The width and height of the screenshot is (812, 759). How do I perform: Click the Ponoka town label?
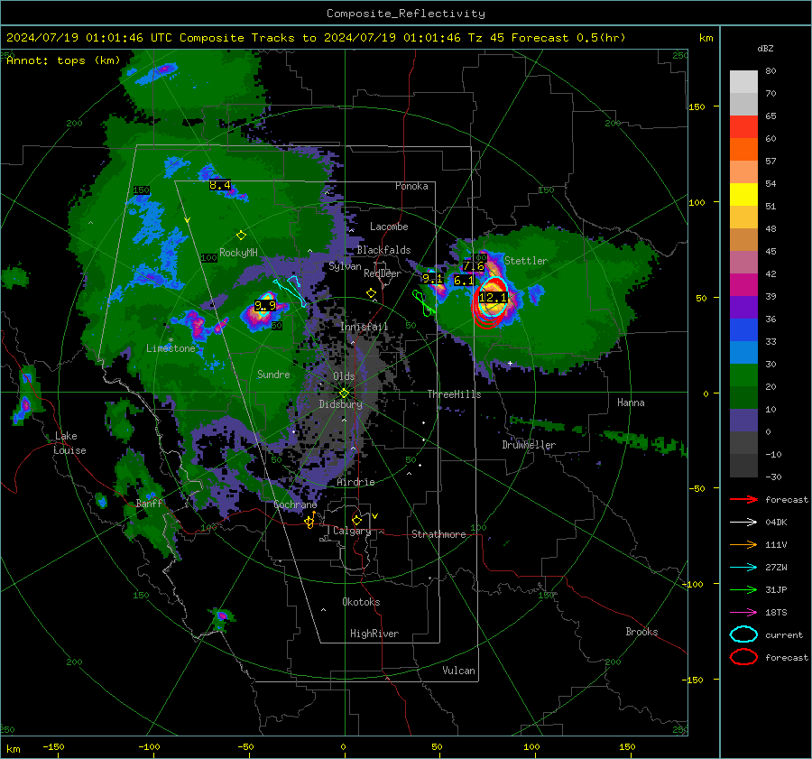pyautogui.click(x=411, y=186)
